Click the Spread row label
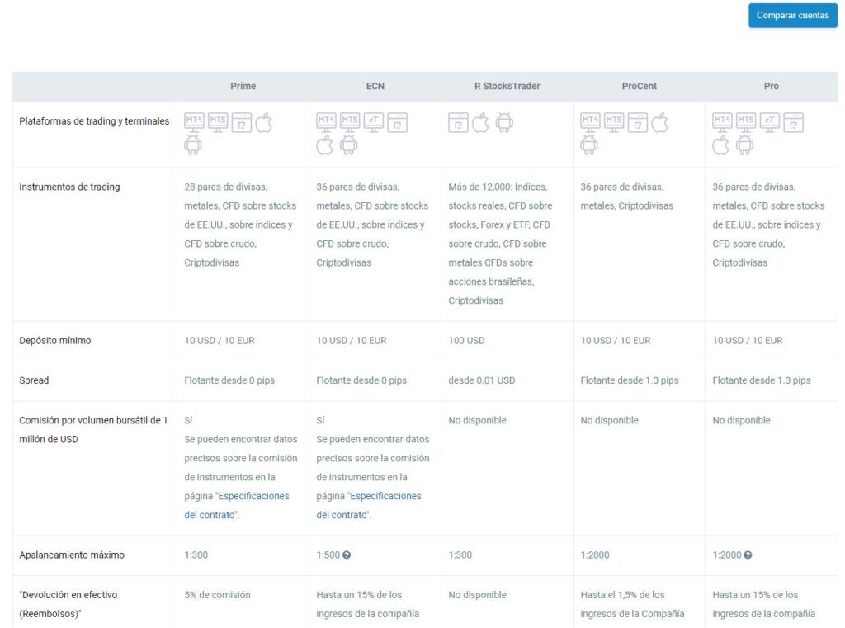This screenshot has width=845, height=628. click(x=34, y=380)
